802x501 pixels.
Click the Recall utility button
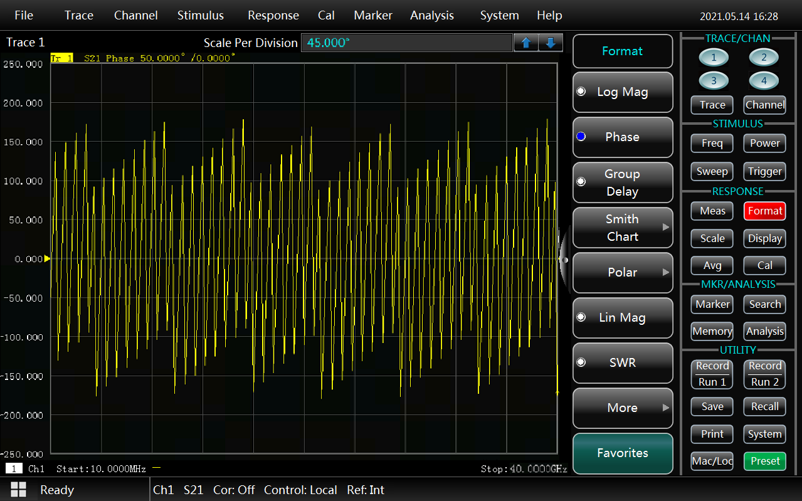pyautogui.click(x=765, y=406)
